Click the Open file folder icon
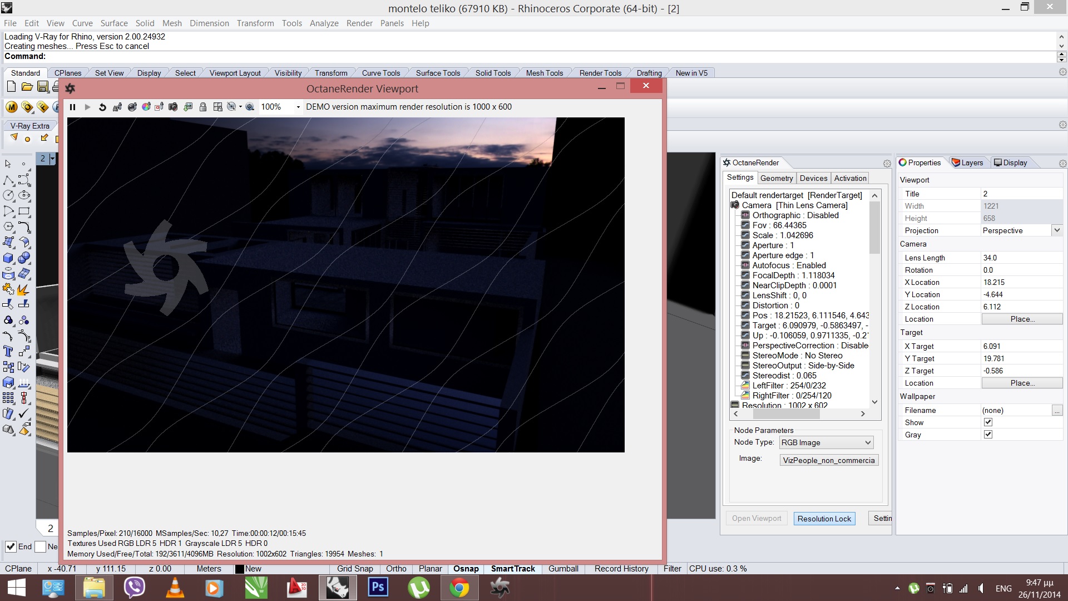Image resolution: width=1068 pixels, height=601 pixels. click(27, 87)
